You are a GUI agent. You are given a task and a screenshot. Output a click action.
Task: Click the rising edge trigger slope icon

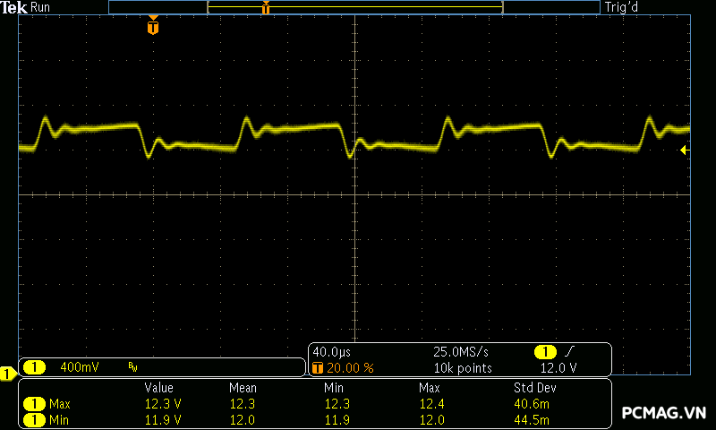[x=571, y=351]
